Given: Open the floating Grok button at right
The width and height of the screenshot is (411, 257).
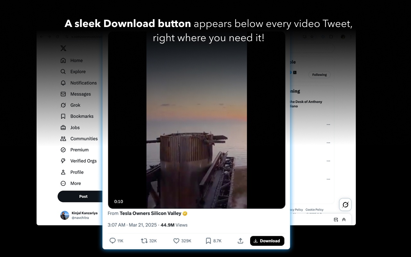Looking at the screenshot, I should (345, 205).
